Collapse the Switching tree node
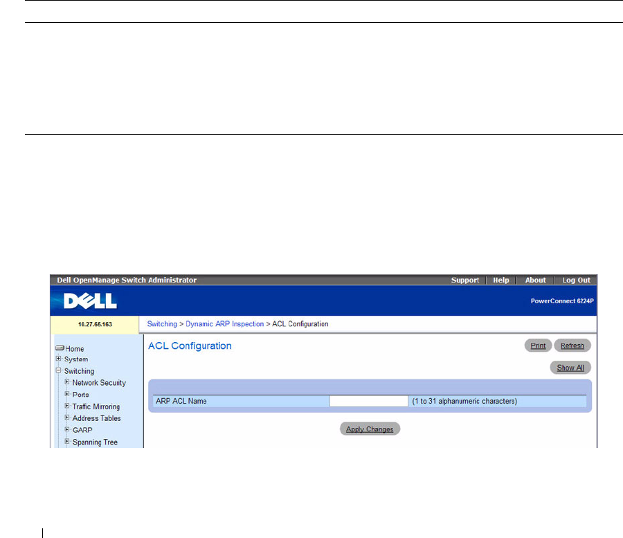 point(58,370)
